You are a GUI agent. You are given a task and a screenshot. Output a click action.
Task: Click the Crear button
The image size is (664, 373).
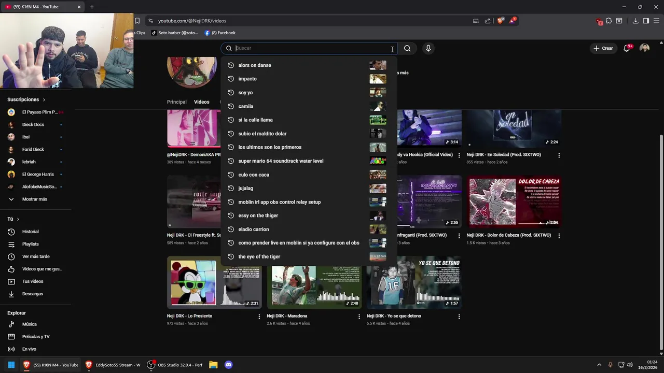(x=603, y=48)
